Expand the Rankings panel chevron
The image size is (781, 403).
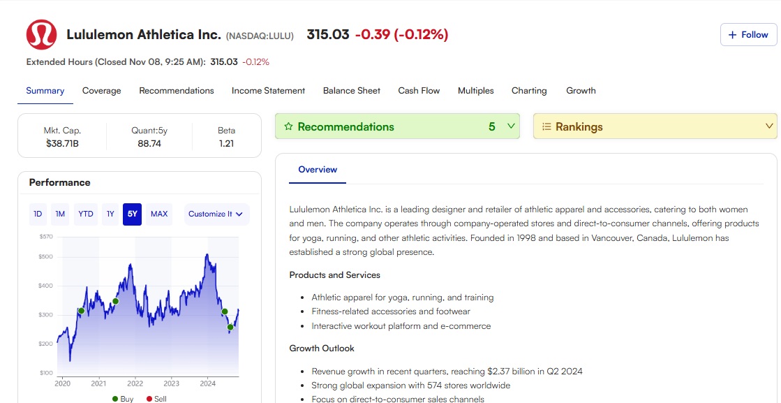(x=769, y=126)
